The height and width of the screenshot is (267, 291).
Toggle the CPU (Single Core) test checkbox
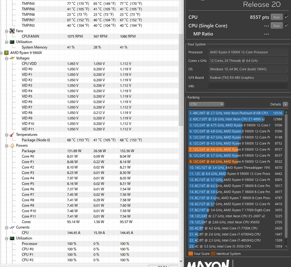pos(286,26)
